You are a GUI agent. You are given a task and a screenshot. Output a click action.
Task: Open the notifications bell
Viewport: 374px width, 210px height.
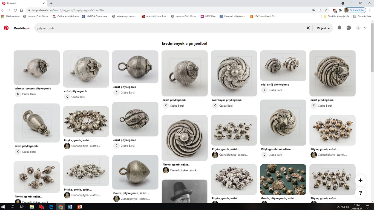tap(339, 28)
